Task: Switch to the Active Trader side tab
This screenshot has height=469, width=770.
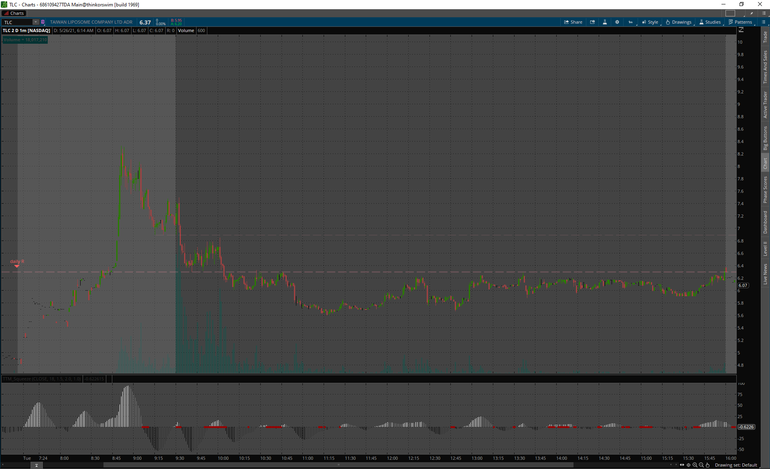Action: [765, 104]
